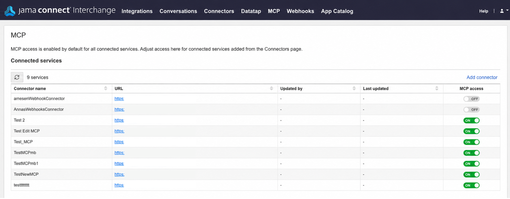
Task: Turn on MCP access for AnnasWebhooksConnector
Action: click(x=471, y=110)
